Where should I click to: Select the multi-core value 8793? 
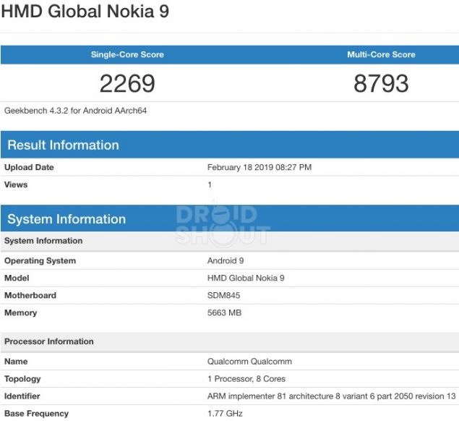click(381, 83)
